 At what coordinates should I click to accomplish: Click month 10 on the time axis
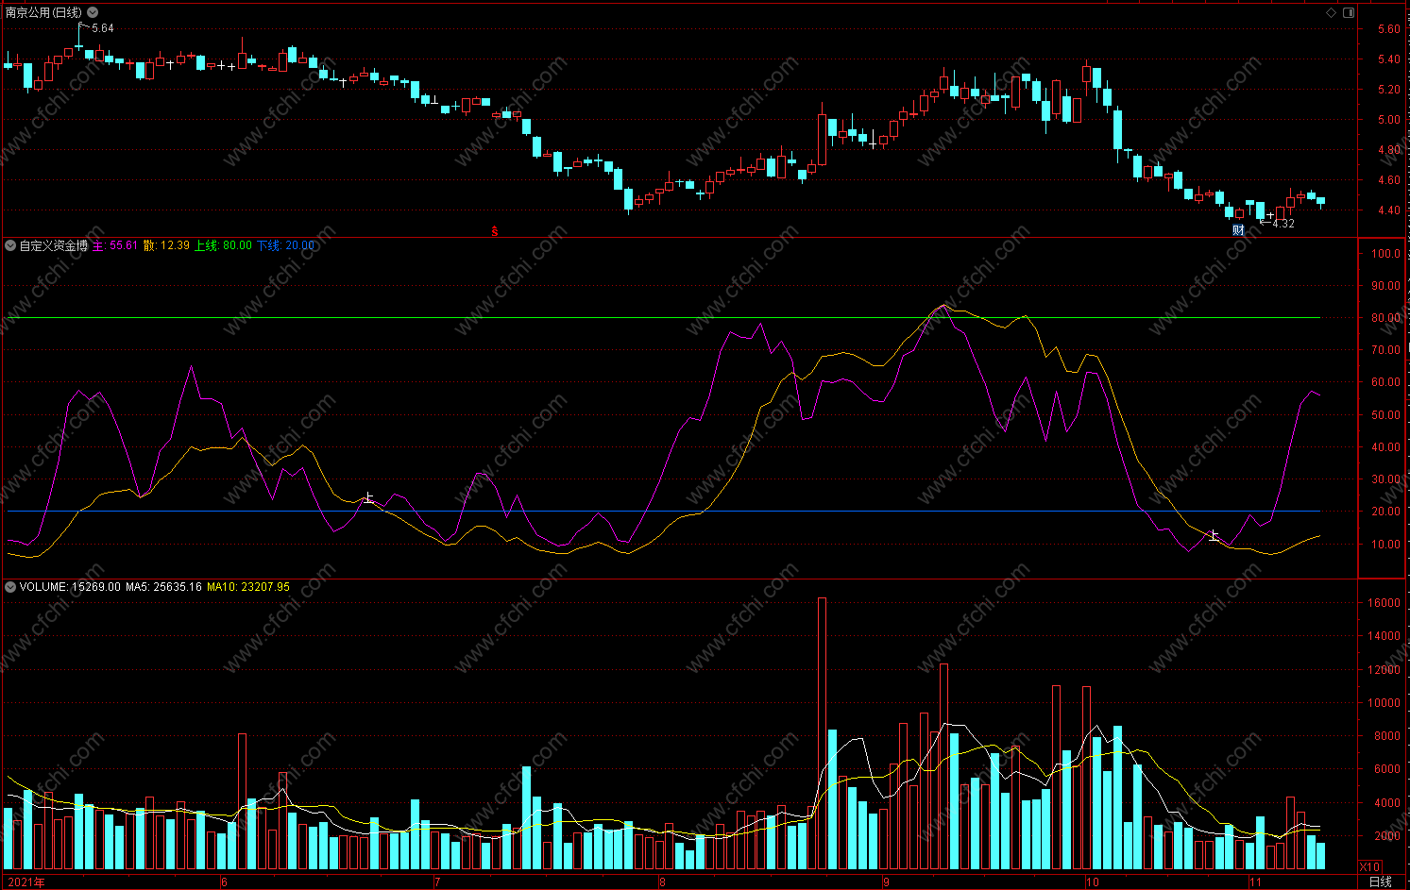coord(1093,882)
